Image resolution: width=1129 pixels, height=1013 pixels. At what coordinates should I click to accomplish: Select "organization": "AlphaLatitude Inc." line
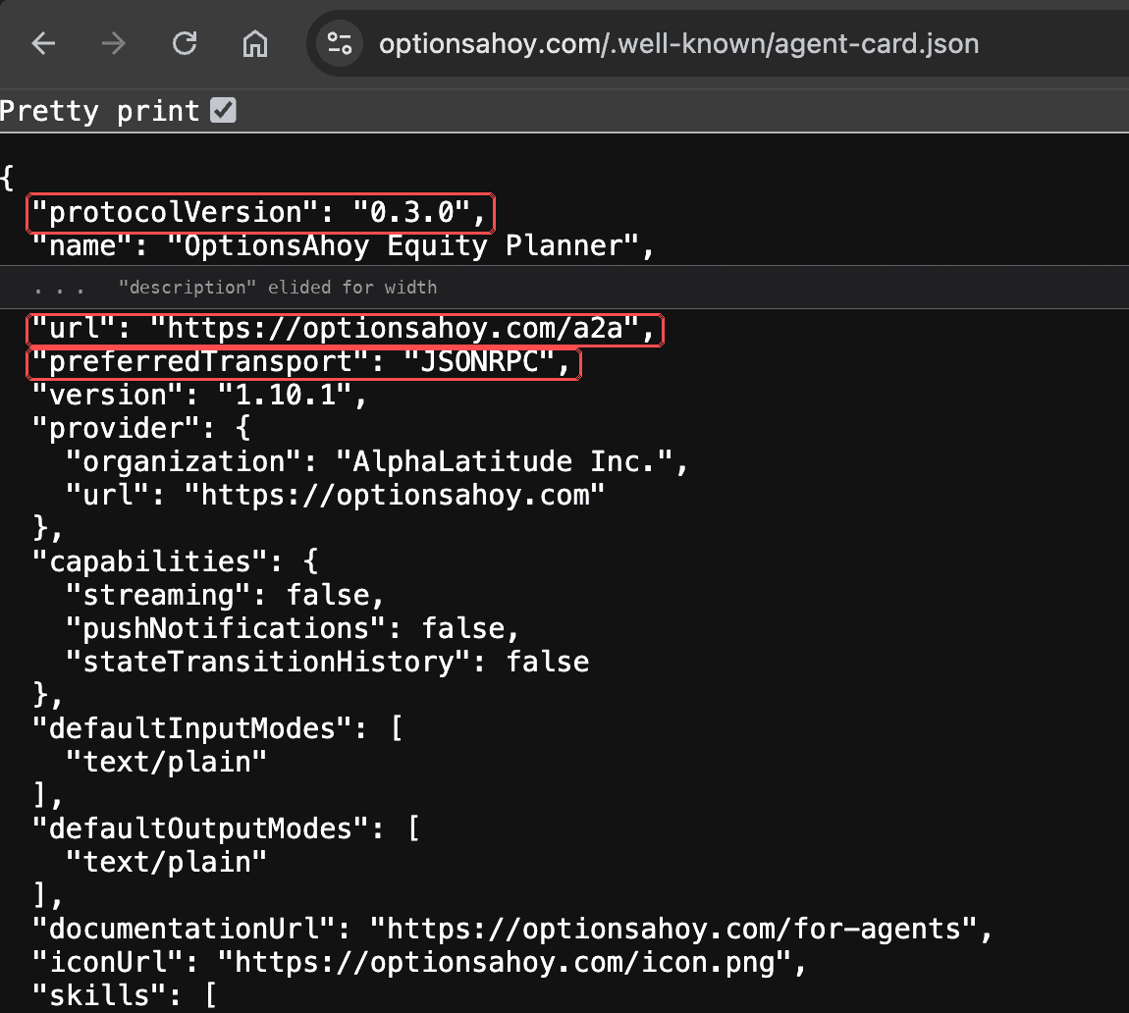point(377,462)
